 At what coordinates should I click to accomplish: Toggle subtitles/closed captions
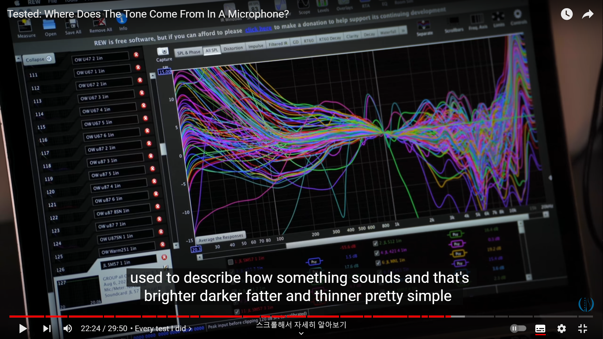tap(540, 329)
